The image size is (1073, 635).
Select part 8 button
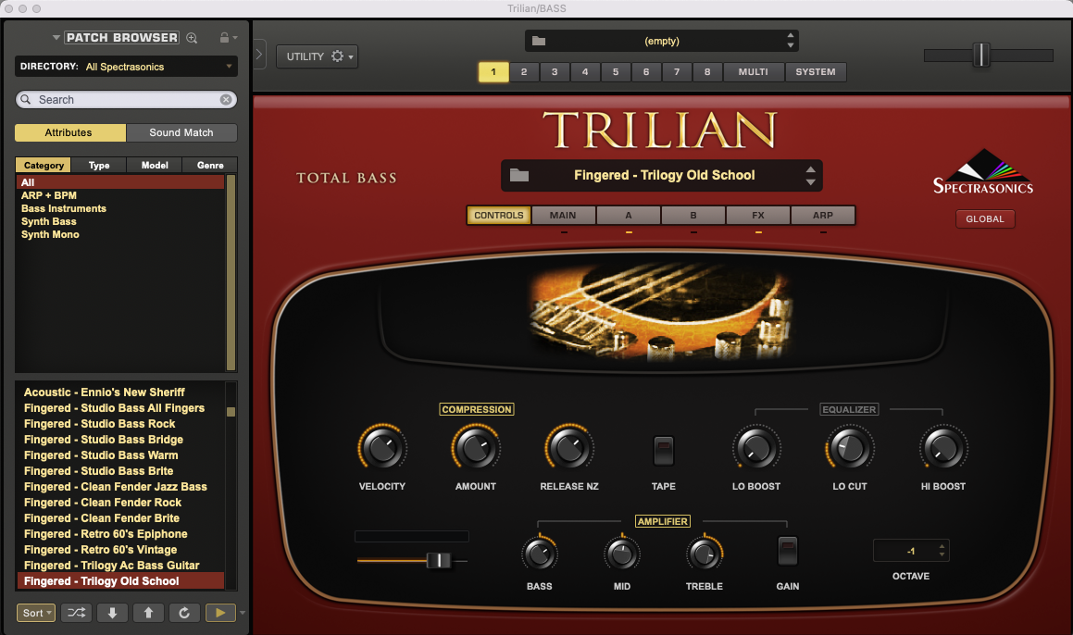(707, 72)
